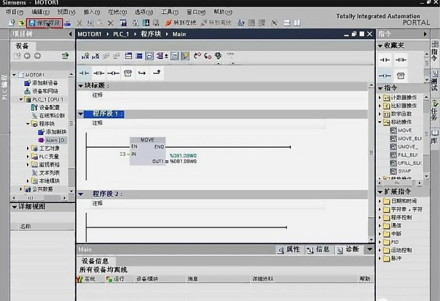Collapse the 扩展指令 extended instructions section

[x=380, y=192]
